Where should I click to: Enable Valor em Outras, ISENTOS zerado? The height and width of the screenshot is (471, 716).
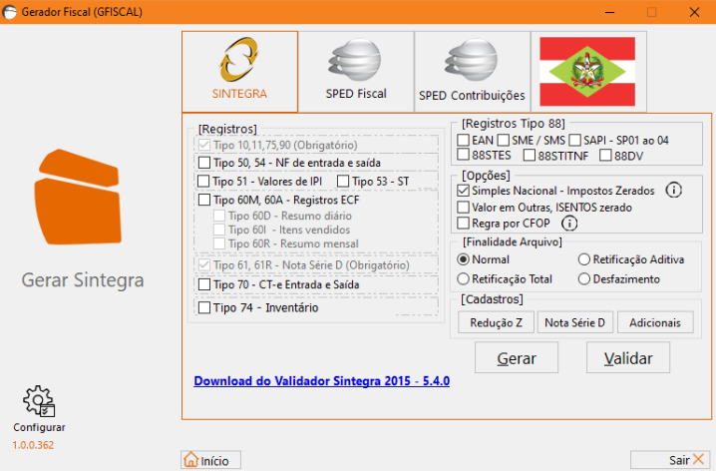point(463,208)
